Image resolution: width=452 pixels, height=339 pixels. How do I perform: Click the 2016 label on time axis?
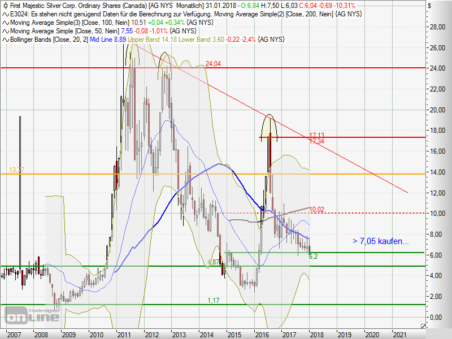(262, 334)
